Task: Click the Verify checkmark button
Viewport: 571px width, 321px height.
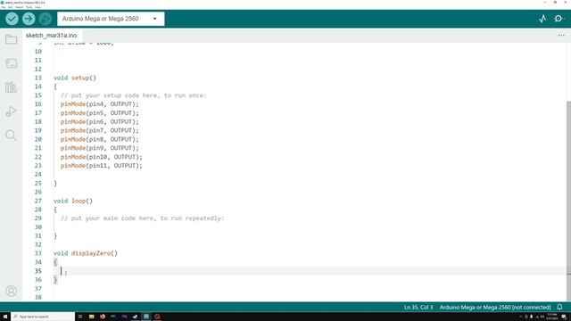Action: click(12, 19)
